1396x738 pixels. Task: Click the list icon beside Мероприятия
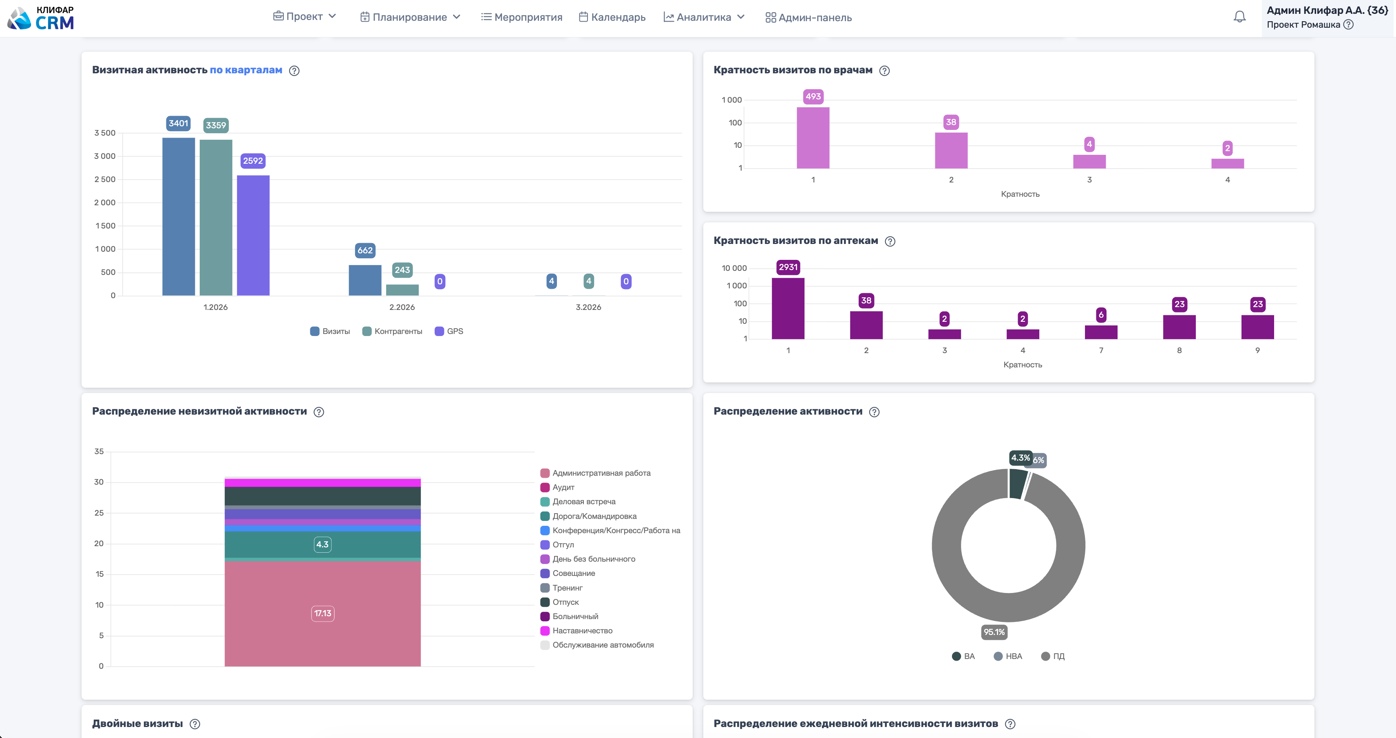point(486,17)
